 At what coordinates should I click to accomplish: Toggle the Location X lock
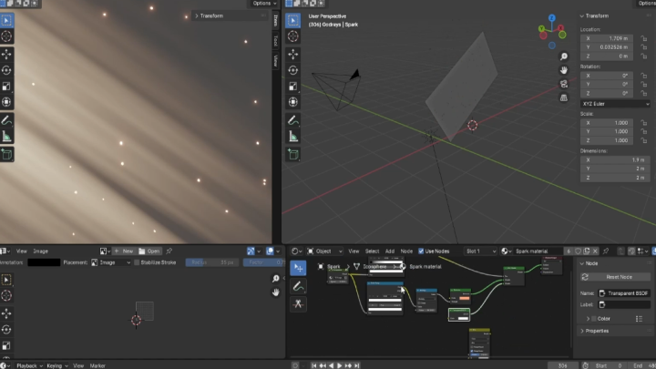pyautogui.click(x=644, y=38)
